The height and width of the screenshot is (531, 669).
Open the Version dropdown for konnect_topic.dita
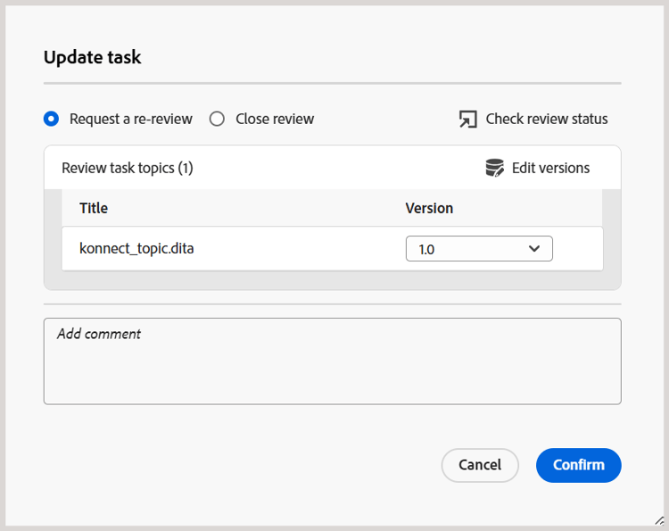point(479,249)
